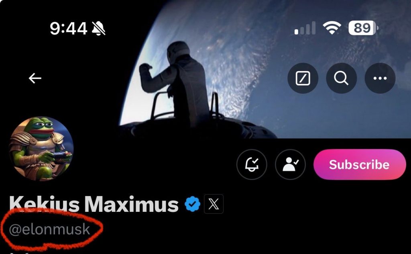This screenshot has height=254, width=411.
Task: Go back using the left arrow
Action: point(35,78)
